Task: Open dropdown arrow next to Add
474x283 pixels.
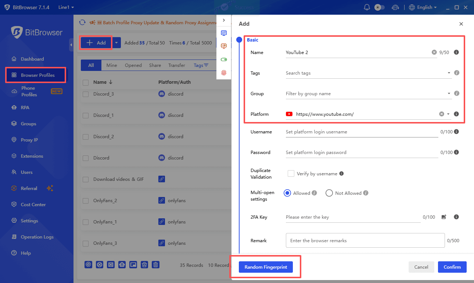Action: 116,43
